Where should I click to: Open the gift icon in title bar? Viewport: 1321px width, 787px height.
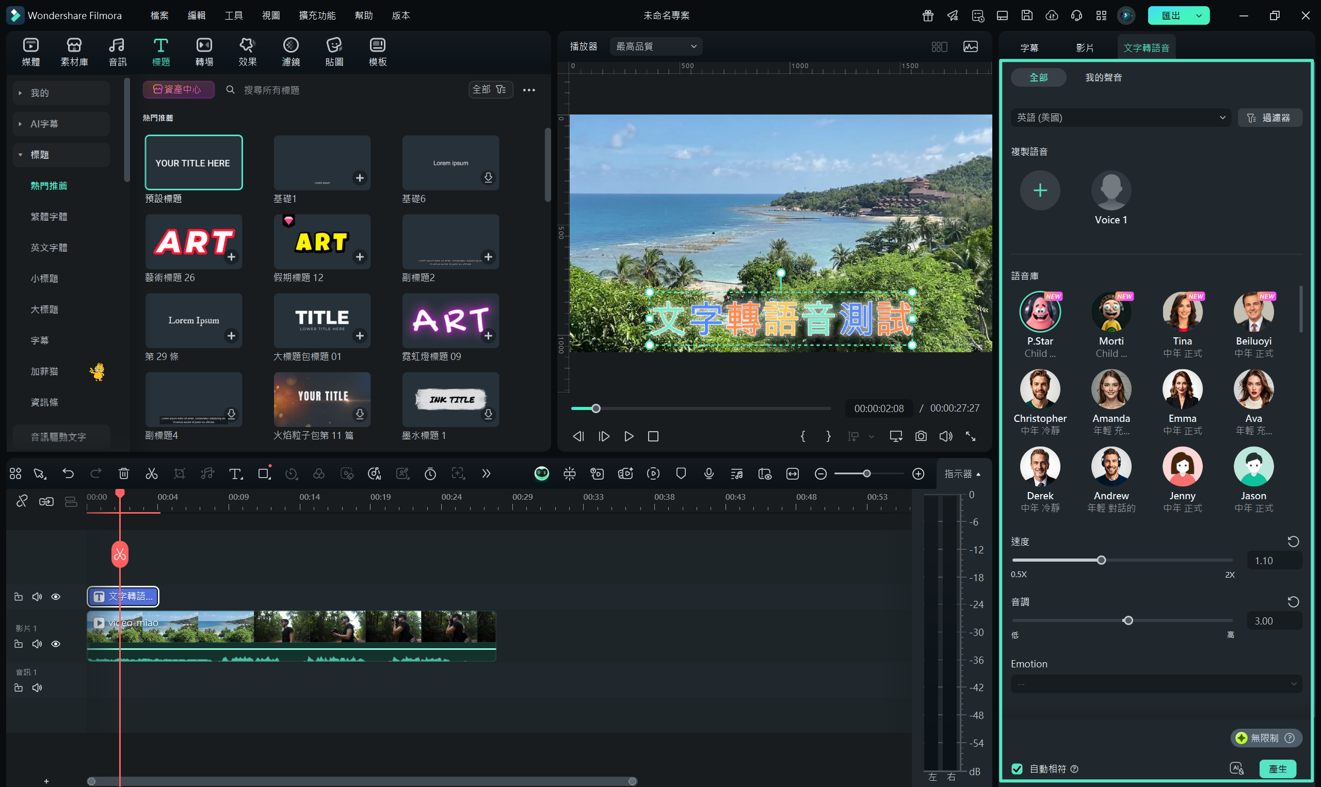coord(928,15)
